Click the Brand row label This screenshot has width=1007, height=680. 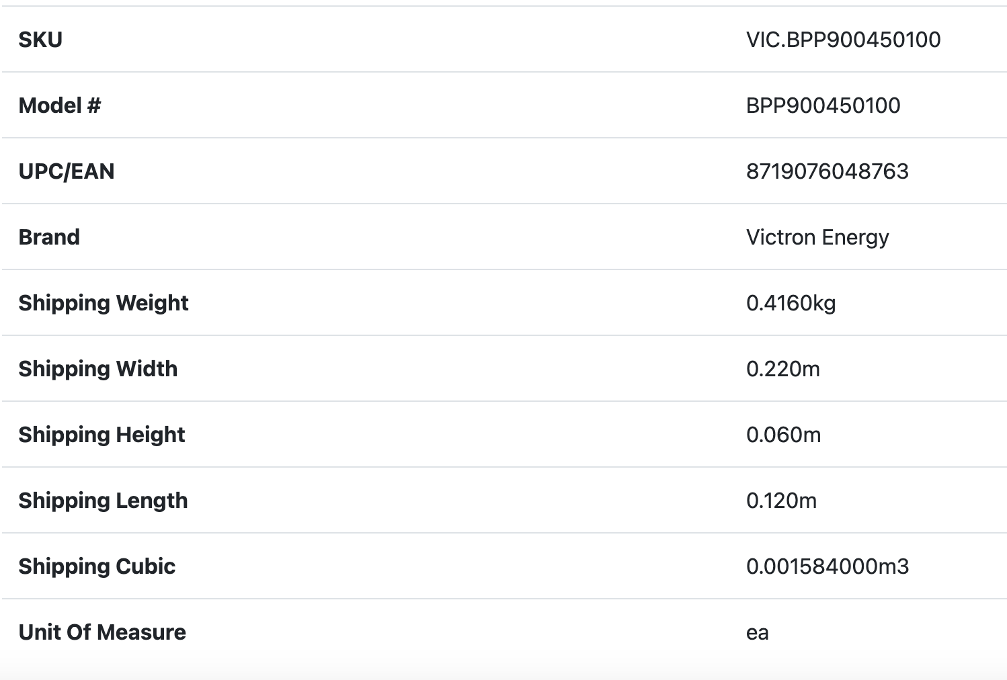[49, 237]
